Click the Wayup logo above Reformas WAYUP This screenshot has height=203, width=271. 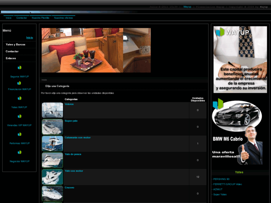point(19,134)
